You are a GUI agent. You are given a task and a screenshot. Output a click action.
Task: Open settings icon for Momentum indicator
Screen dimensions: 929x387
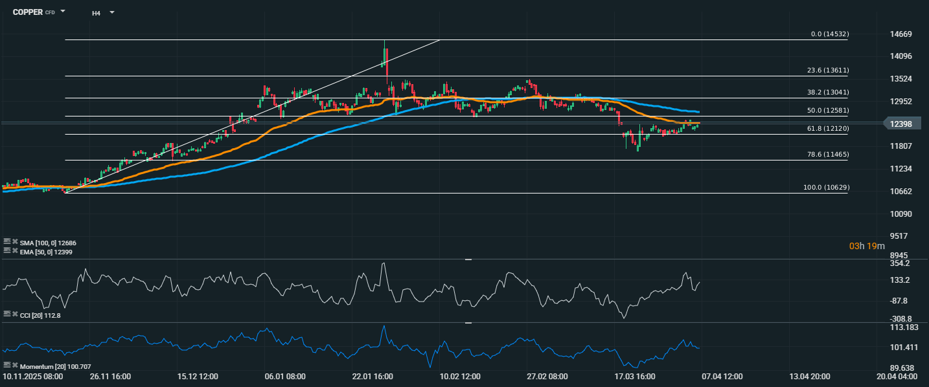7,365
